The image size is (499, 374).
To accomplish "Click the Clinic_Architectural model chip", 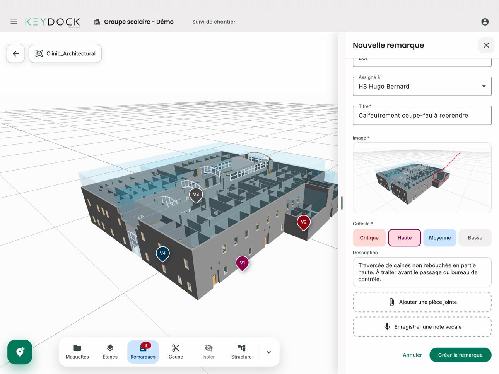I will tap(65, 53).
